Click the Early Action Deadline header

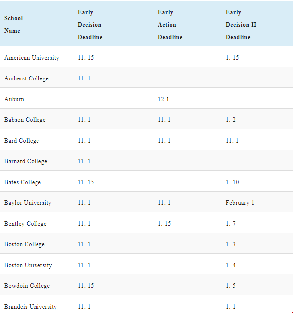point(170,25)
